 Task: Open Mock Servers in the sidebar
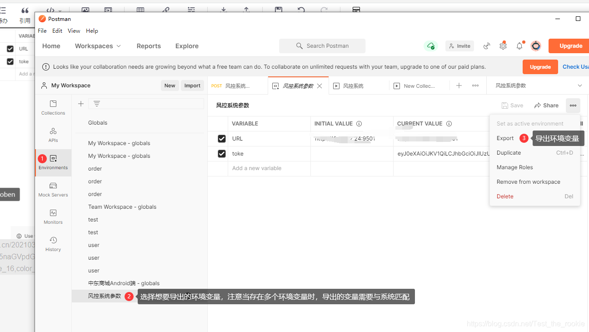53,190
